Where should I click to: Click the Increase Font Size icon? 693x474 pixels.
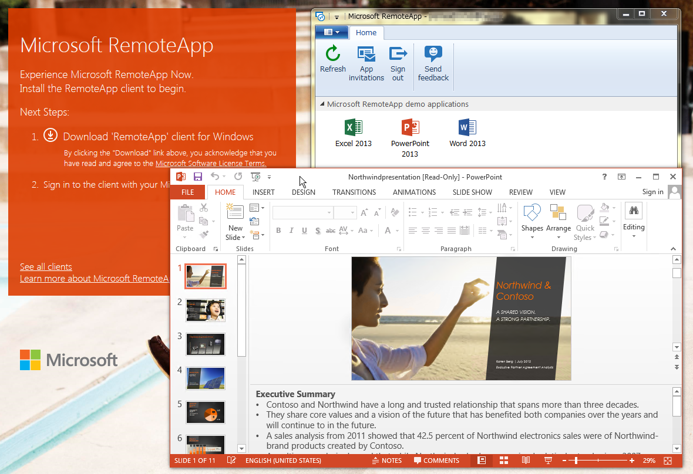pos(363,213)
